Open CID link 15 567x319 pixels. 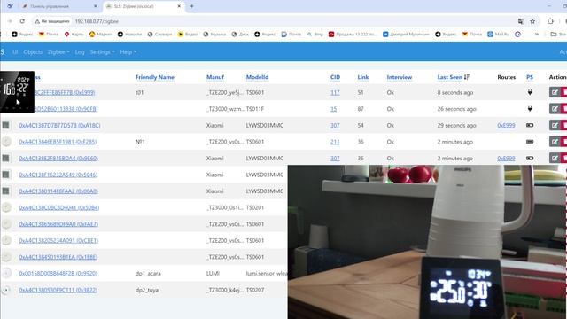click(x=333, y=109)
